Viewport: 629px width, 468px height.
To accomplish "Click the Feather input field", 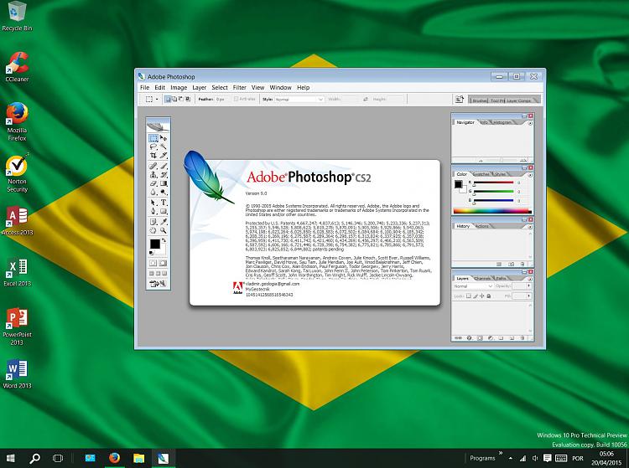I will point(222,99).
